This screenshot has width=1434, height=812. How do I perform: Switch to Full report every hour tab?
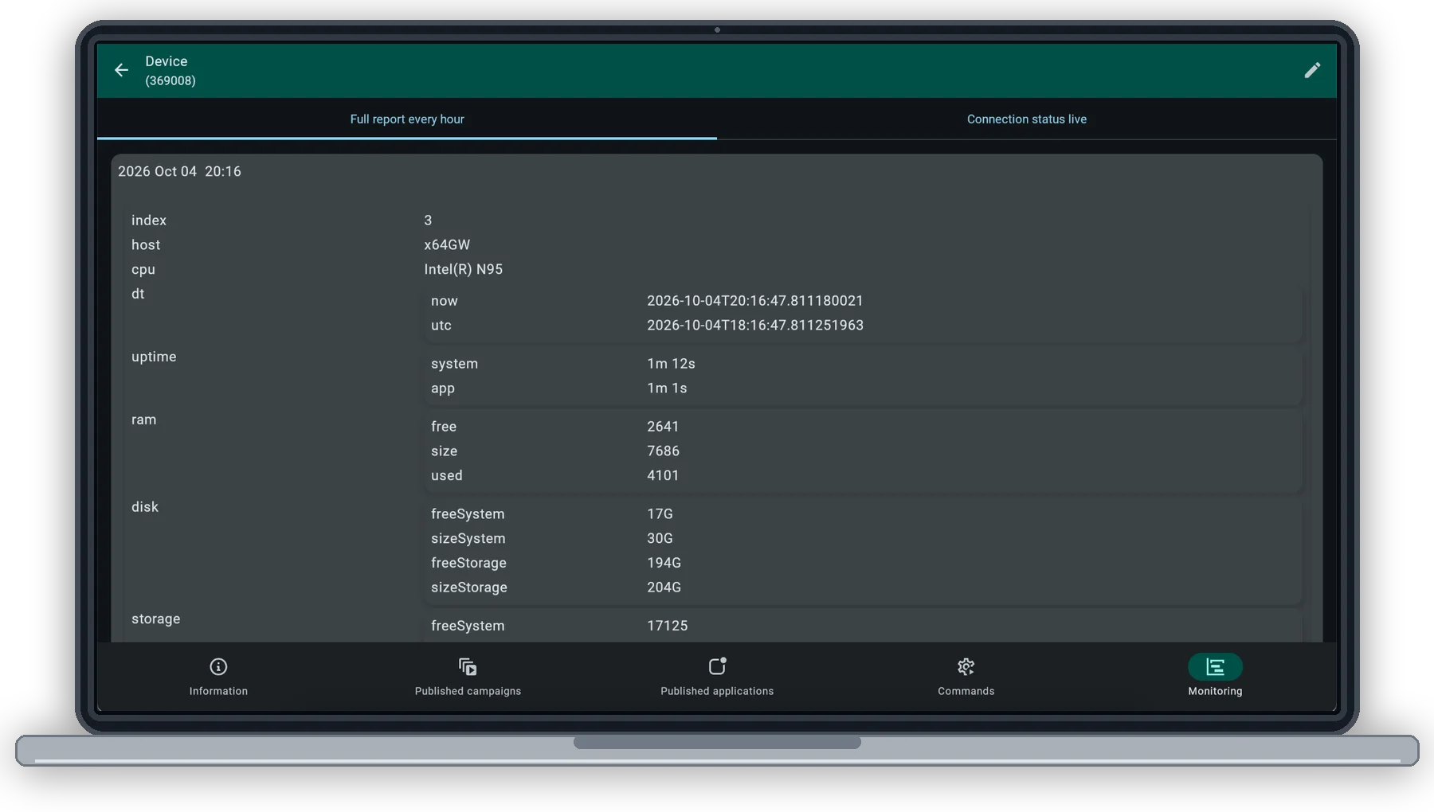[407, 119]
